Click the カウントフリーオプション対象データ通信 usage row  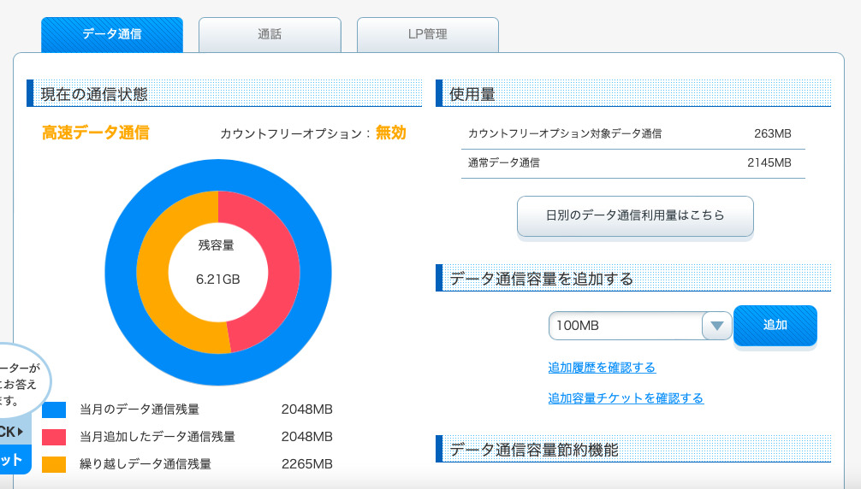pos(633,134)
